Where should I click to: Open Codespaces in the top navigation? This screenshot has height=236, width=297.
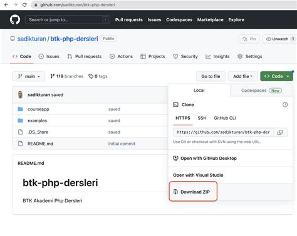[179, 20]
